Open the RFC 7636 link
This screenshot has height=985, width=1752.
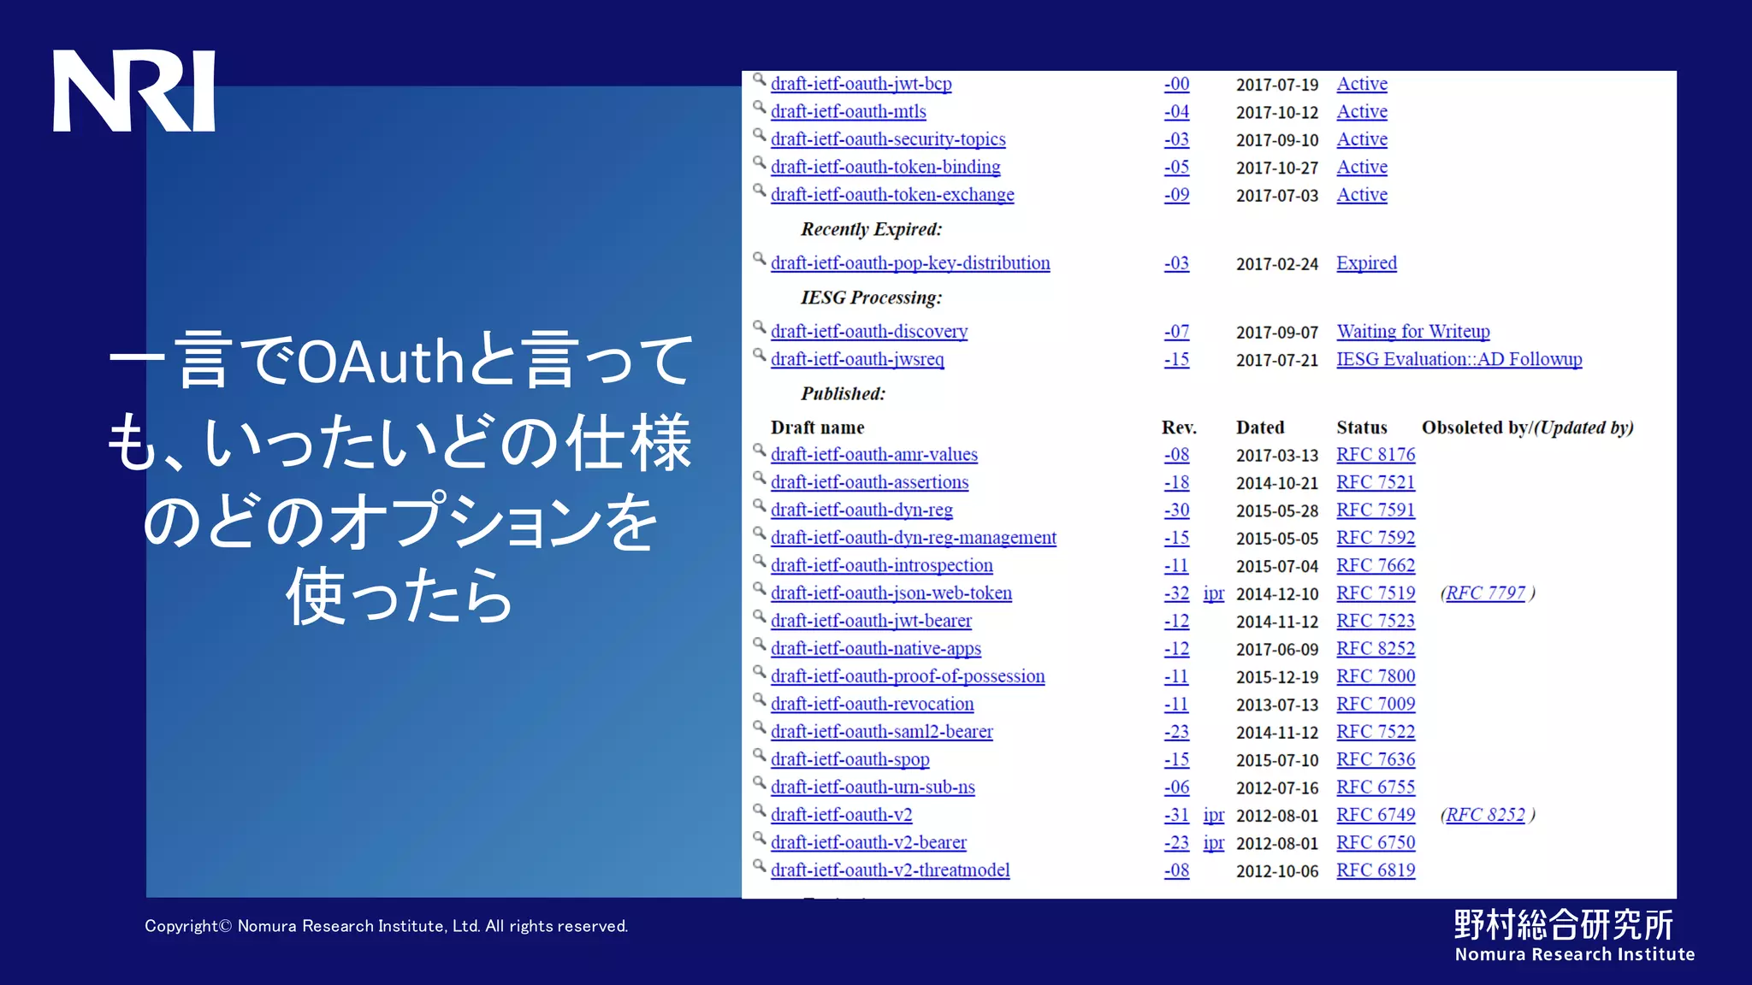click(1376, 759)
